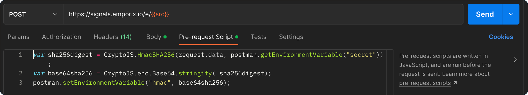Open the Headers (14) tab
The width and height of the screenshot is (528, 95).
click(112, 37)
